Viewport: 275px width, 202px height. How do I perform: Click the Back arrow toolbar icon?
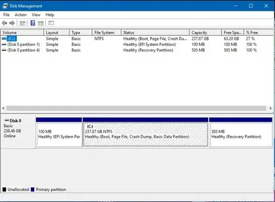coord(5,23)
